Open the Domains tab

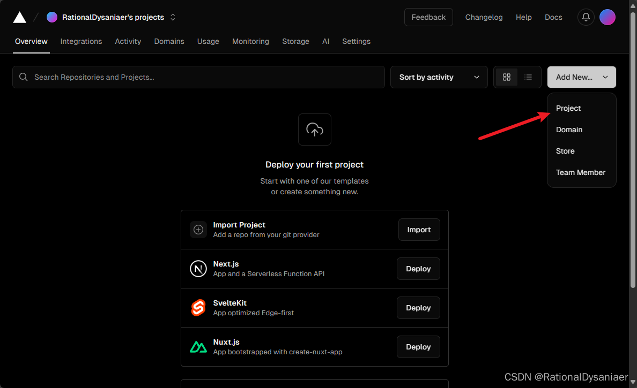pyautogui.click(x=169, y=41)
